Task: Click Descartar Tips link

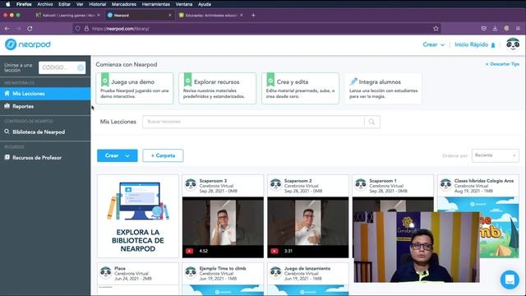Action: coord(502,64)
